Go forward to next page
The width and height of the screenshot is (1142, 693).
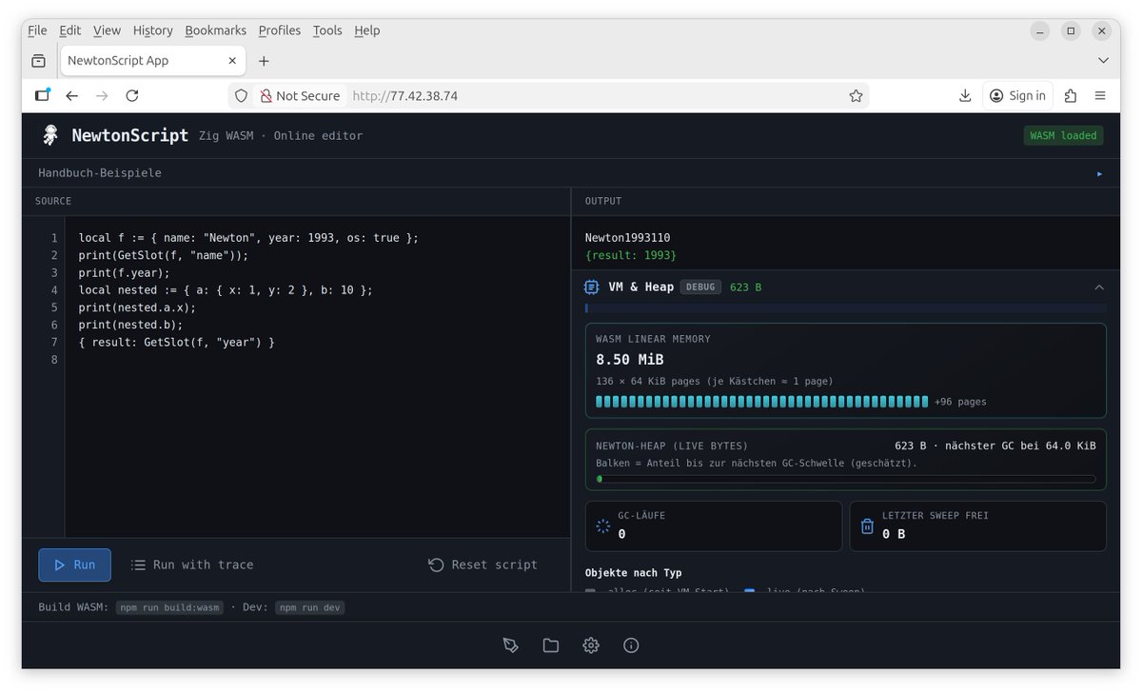coord(102,95)
